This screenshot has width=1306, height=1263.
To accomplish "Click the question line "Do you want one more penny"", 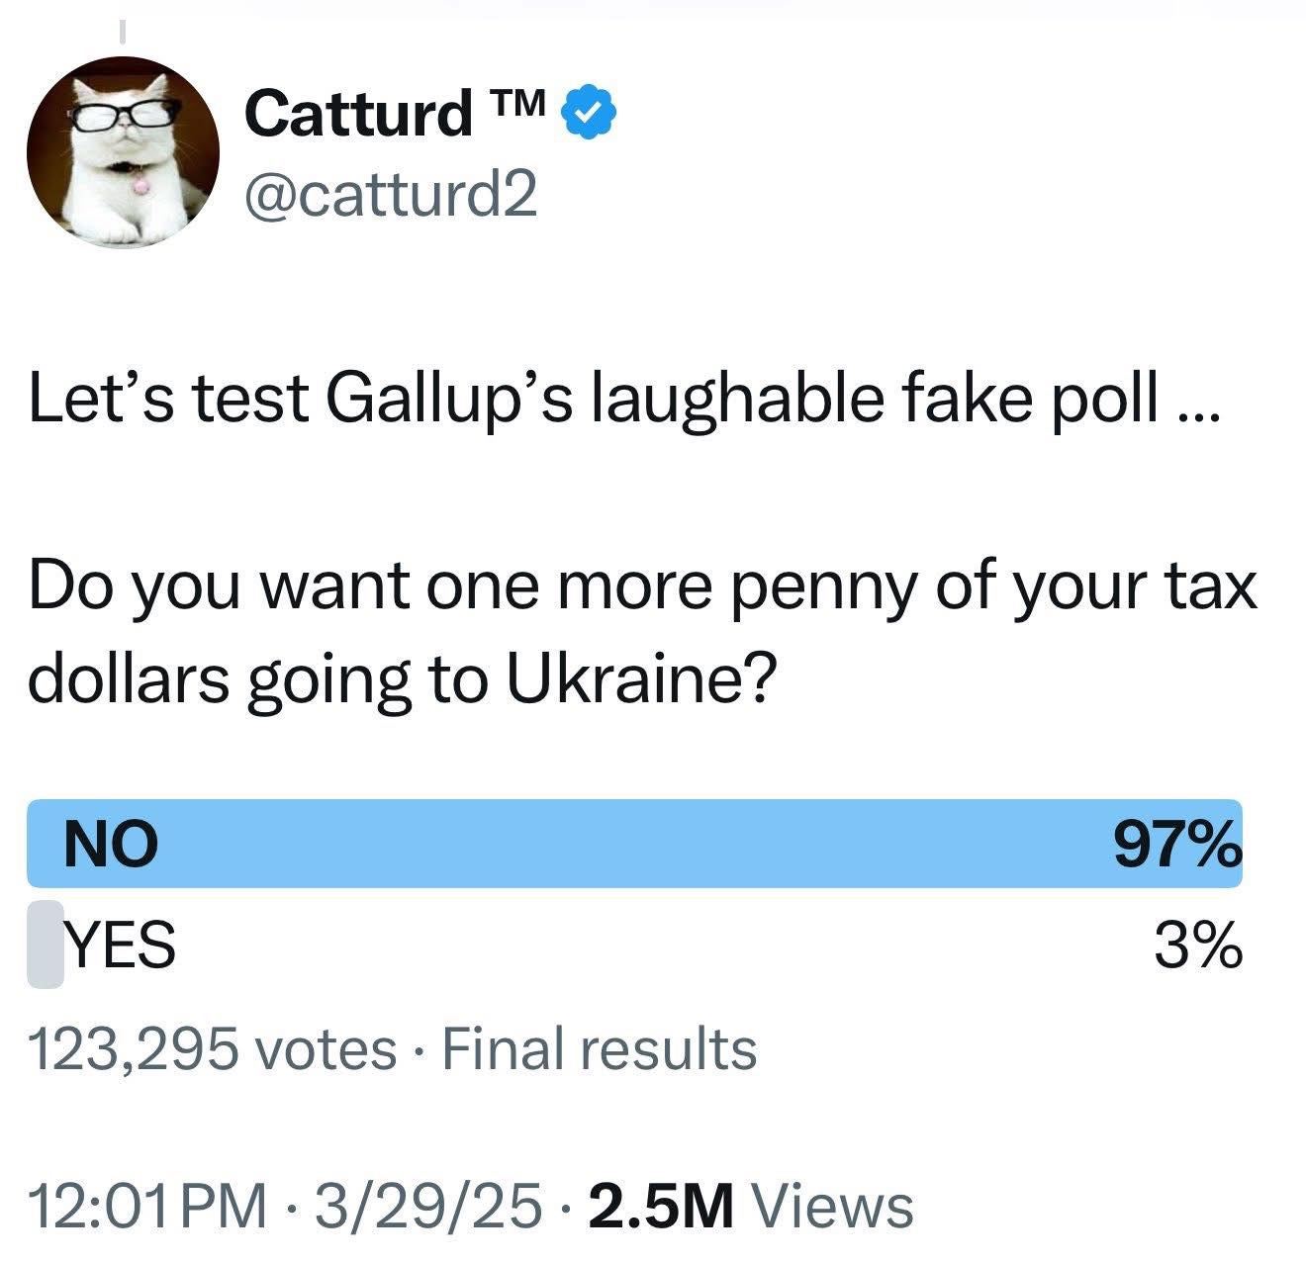I will click(x=643, y=586).
